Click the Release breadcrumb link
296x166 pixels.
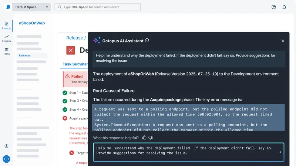(75, 38)
